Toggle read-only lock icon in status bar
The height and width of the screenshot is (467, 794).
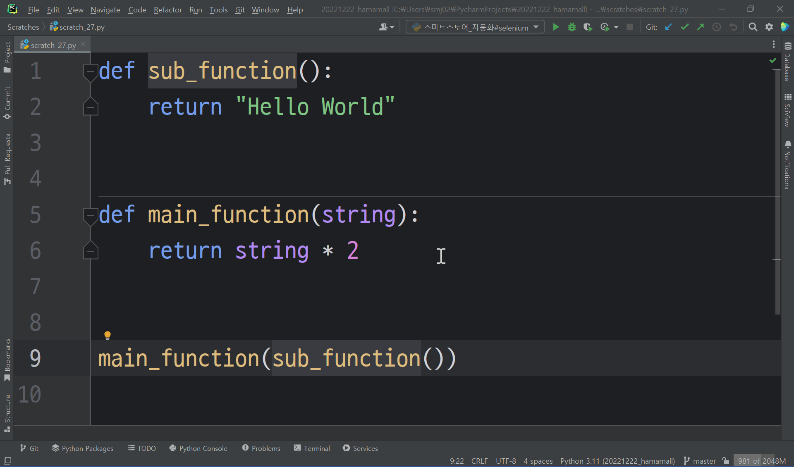click(726, 461)
